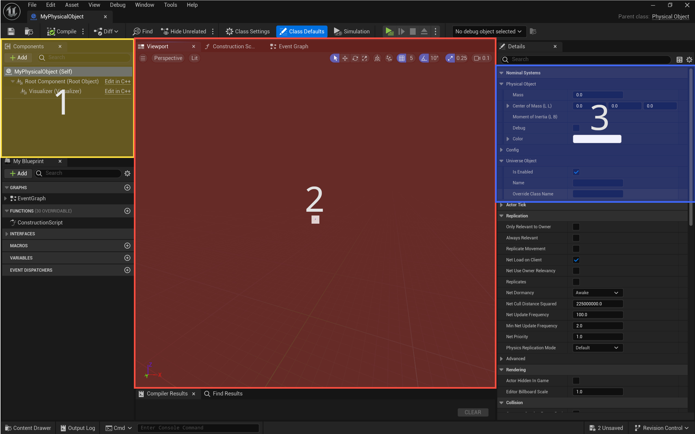This screenshot has width=695, height=434.
Task: Toggle grid snapping icon in viewport
Action: click(401, 58)
